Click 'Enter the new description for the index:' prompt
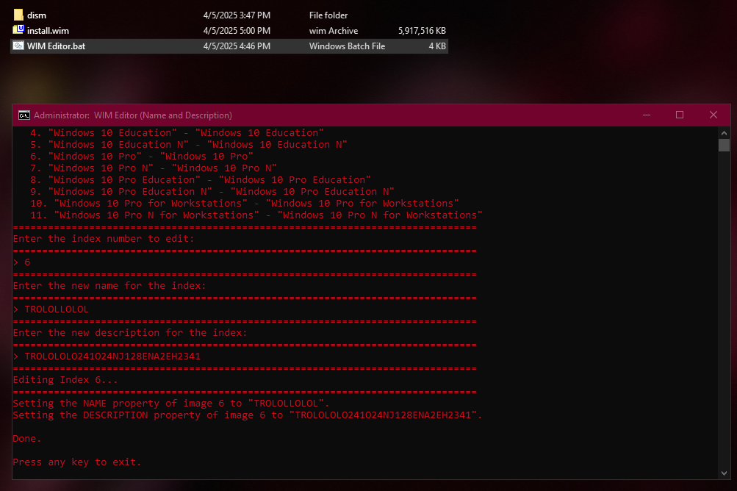 (130, 332)
